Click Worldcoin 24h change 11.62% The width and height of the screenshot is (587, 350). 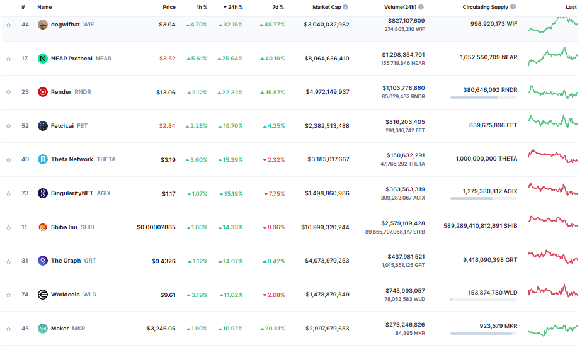click(x=231, y=295)
